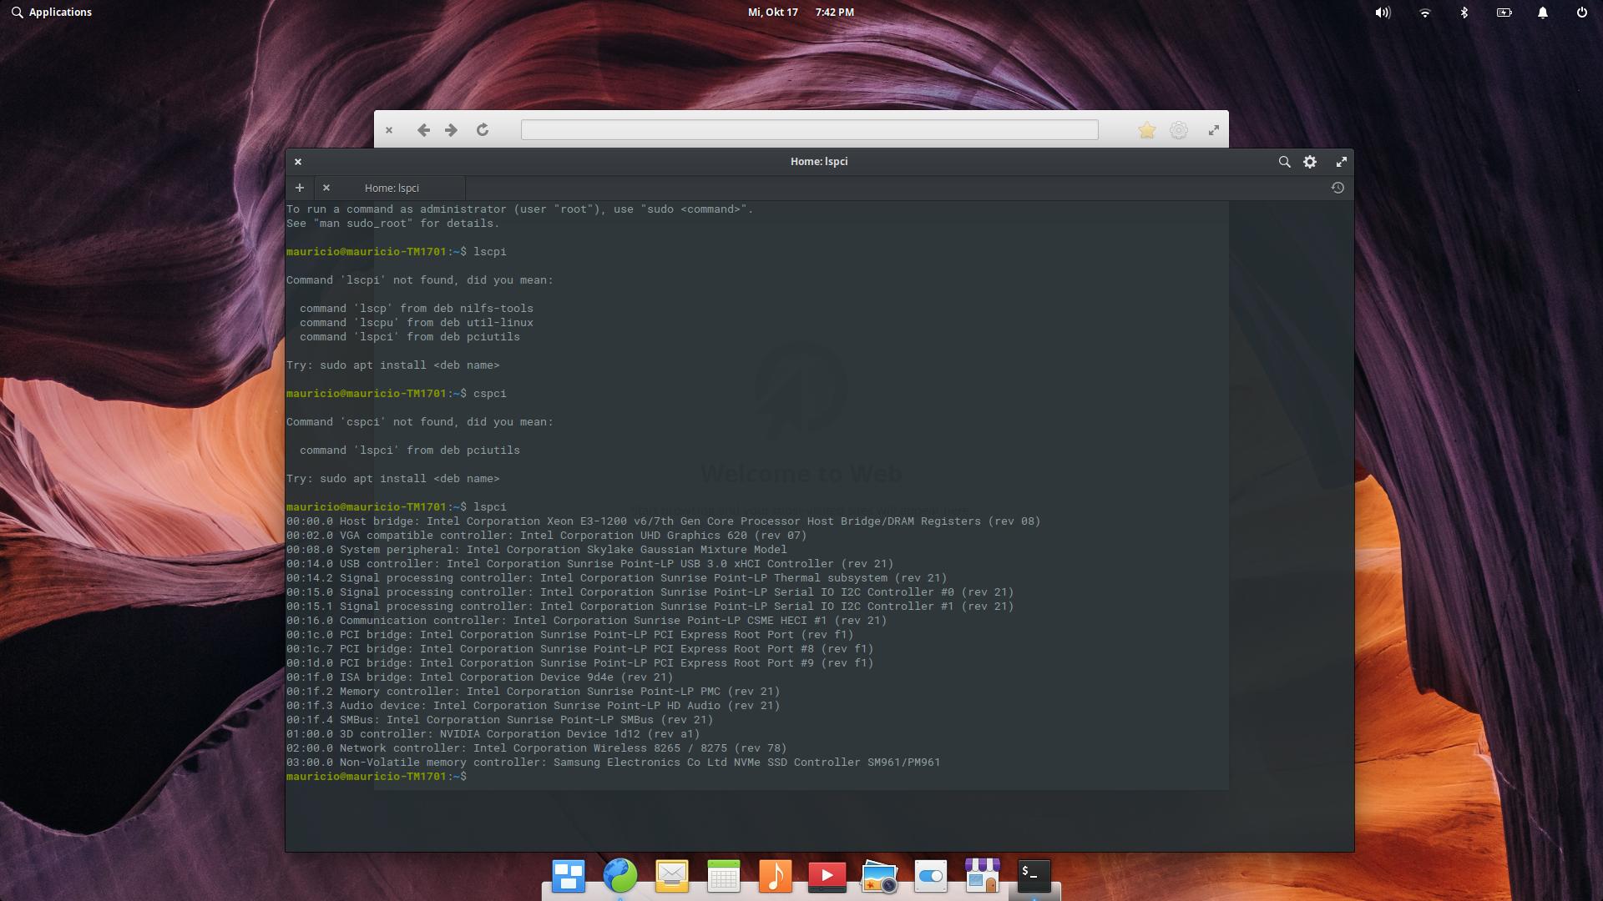Click the 'Skylake Gaussian Mixture Model' line

(x=537, y=550)
